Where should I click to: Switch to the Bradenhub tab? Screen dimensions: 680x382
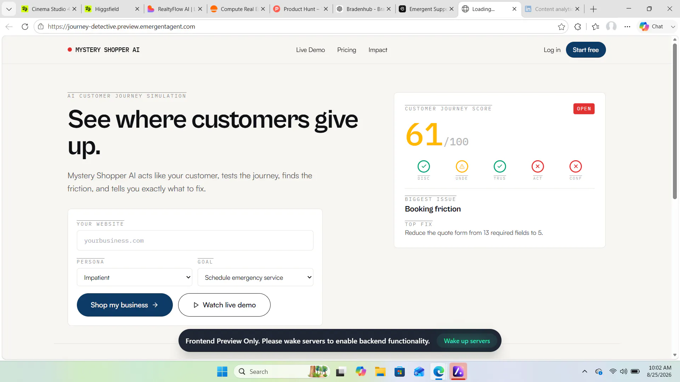click(x=364, y=9)
